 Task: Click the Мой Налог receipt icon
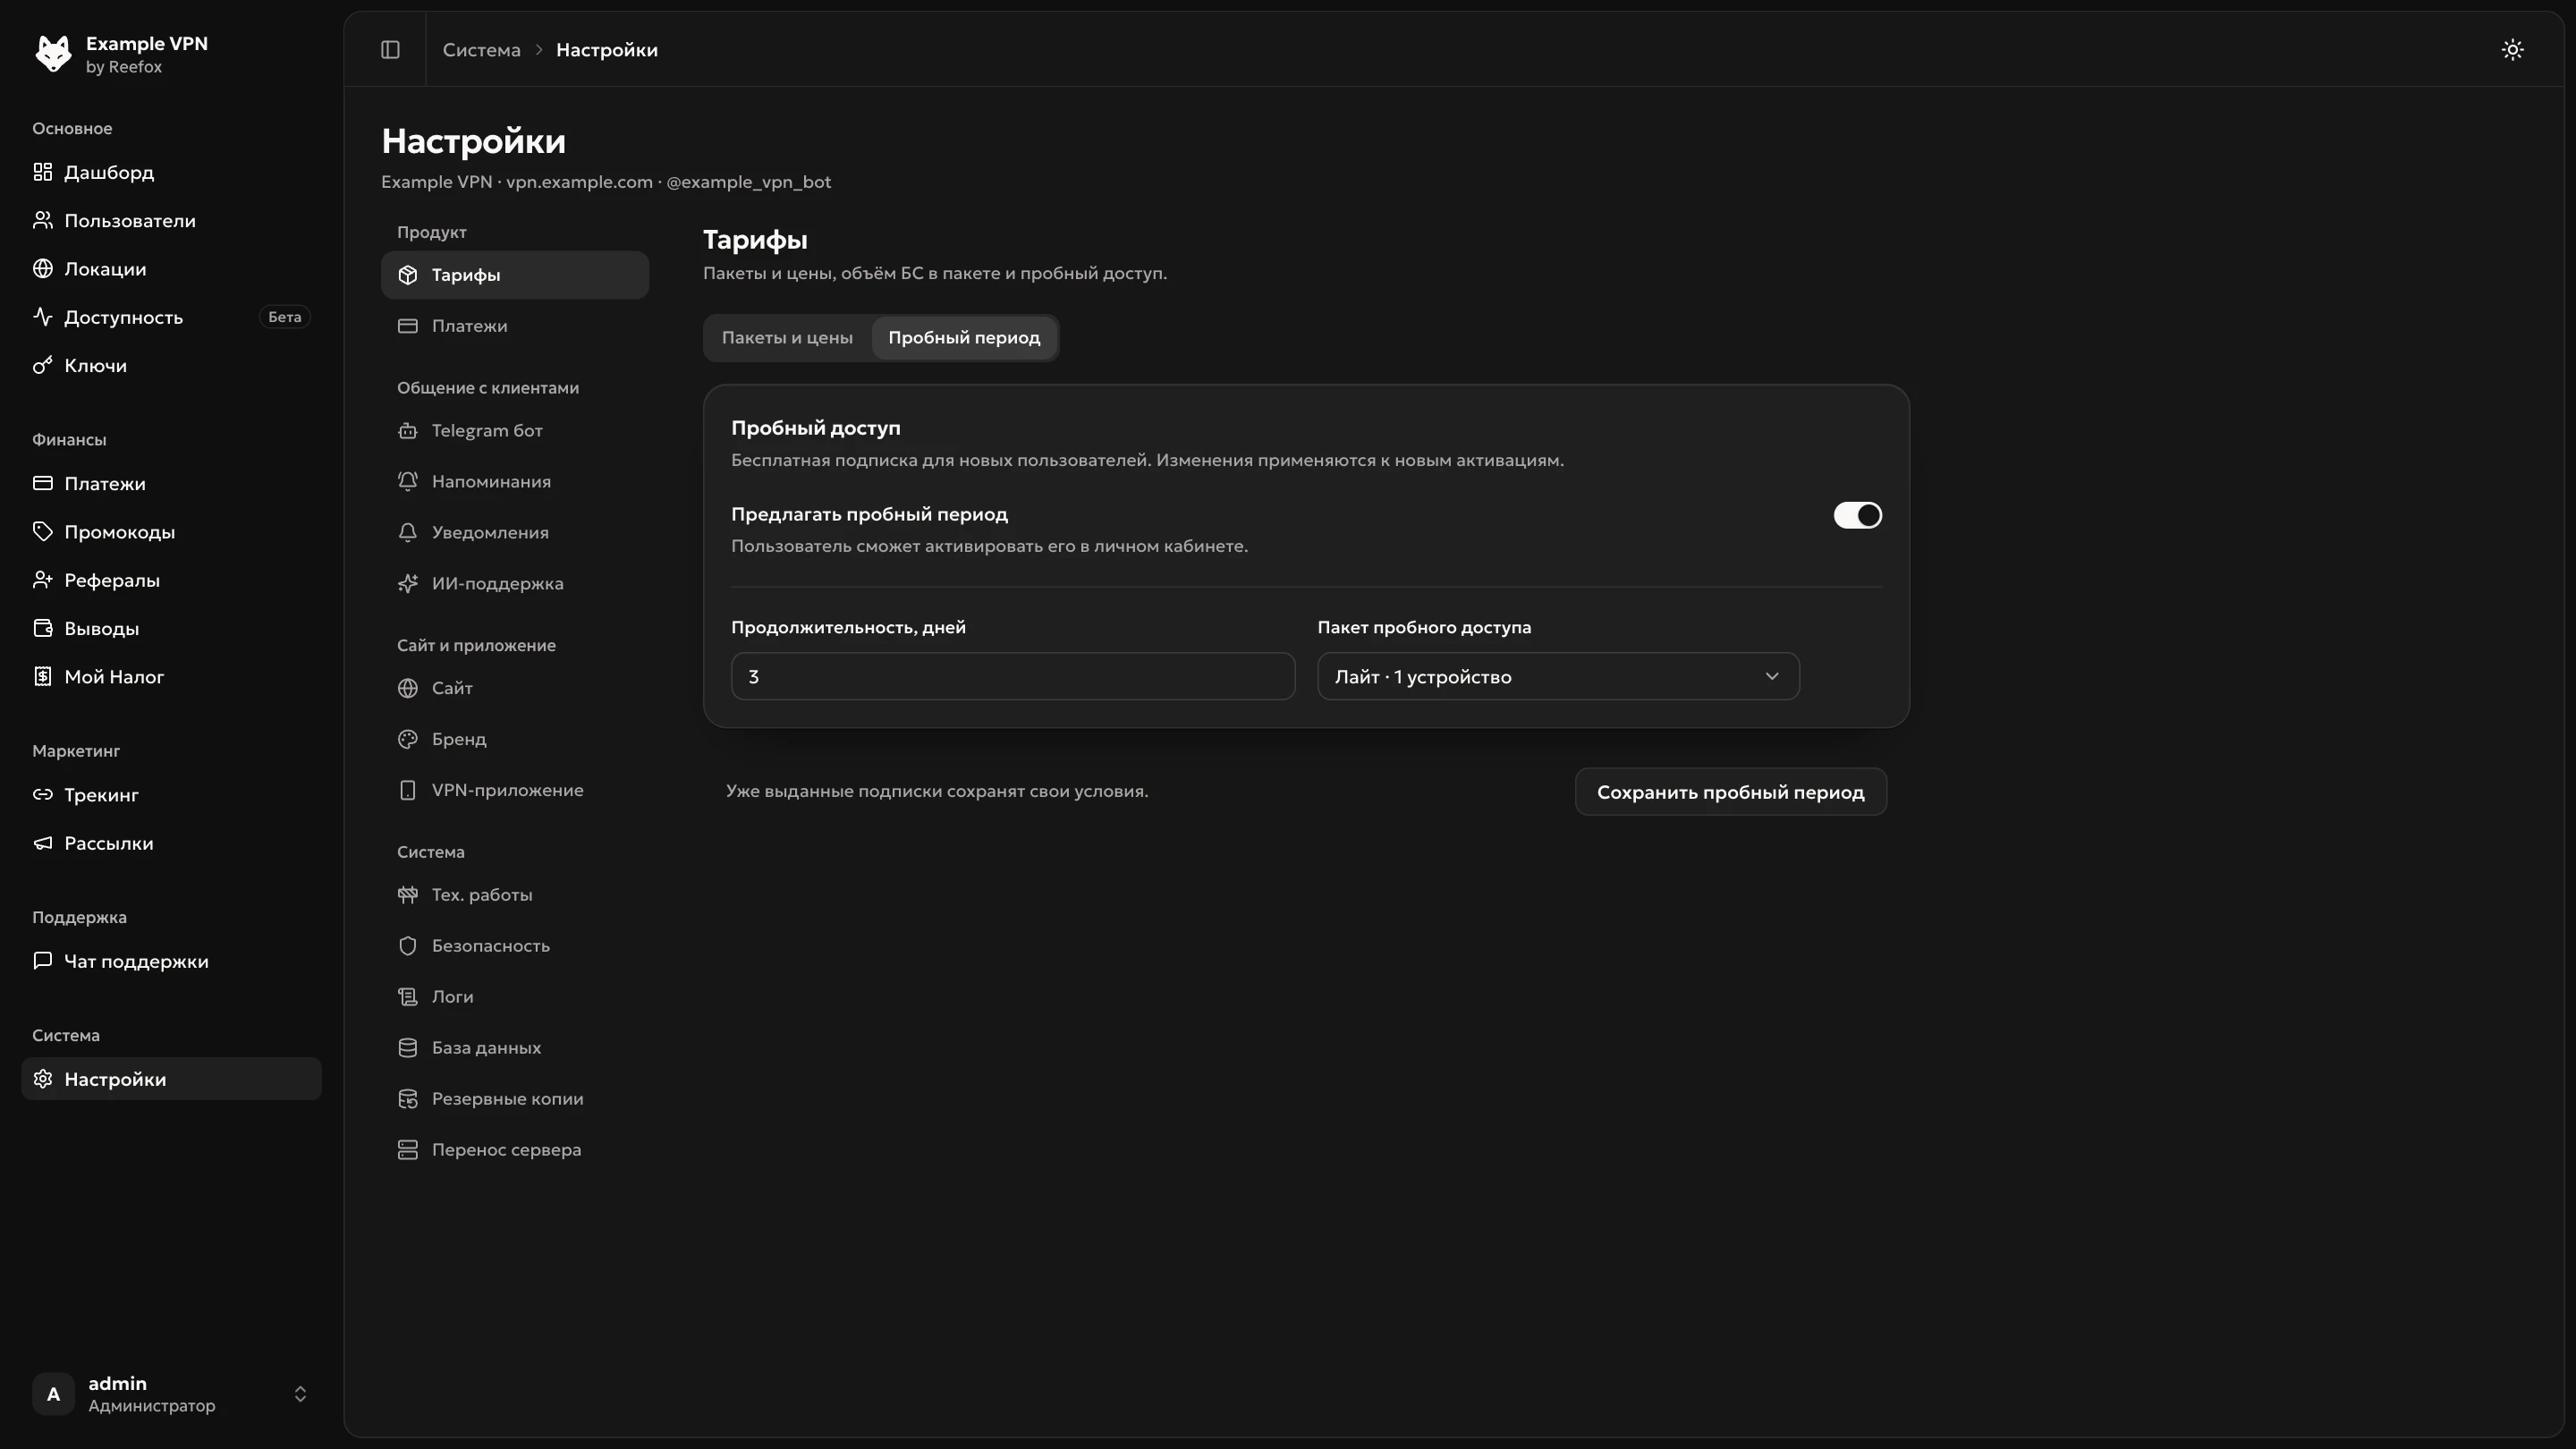[42, 677]
